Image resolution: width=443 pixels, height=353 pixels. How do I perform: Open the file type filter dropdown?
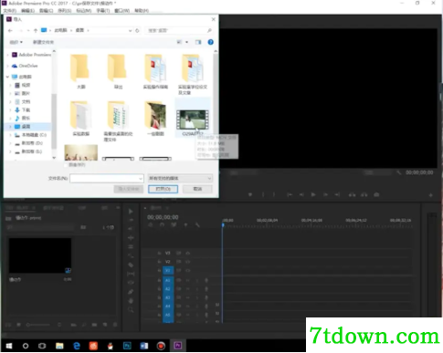pos(180,178)
